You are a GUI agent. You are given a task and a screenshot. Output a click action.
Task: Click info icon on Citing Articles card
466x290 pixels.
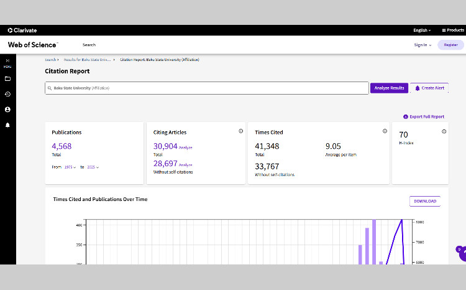(x=240, y=131)
